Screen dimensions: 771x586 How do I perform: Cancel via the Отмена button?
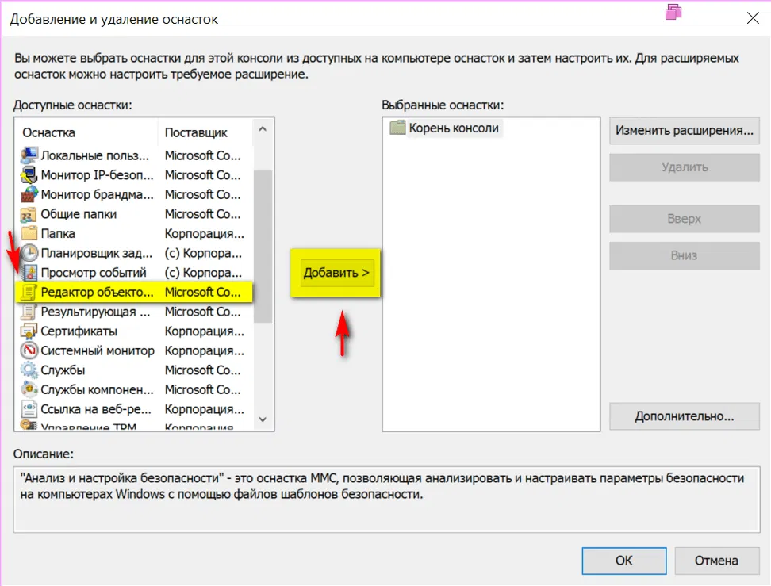716,561
